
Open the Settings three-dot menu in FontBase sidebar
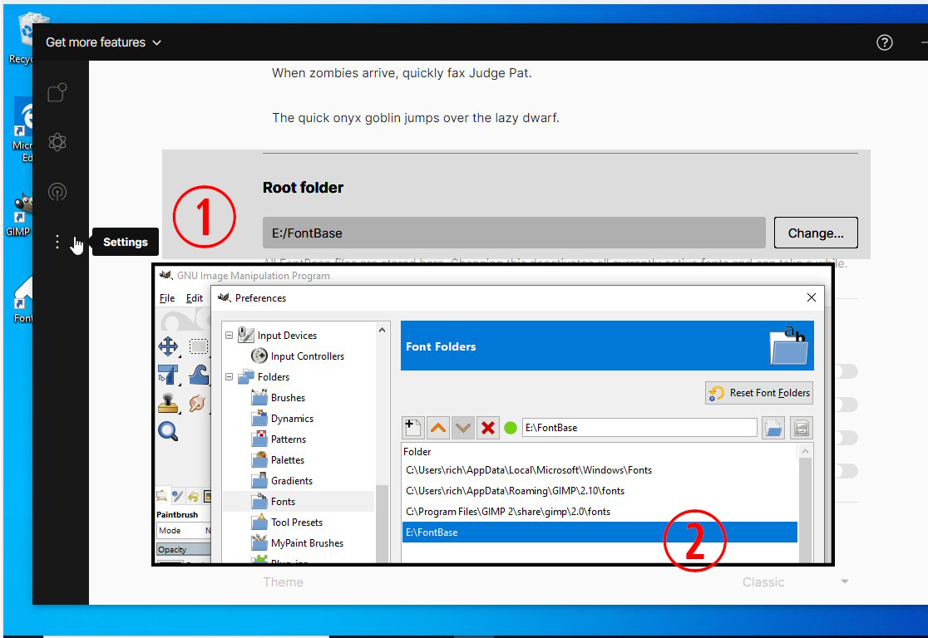click(57, 242)
